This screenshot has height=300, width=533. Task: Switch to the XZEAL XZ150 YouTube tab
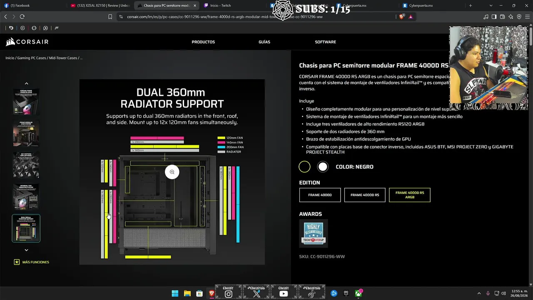tap(100, 5)
